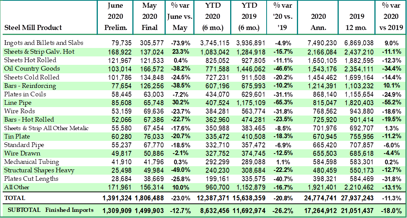This screenshot has width=407, height=218.
Task: Select the "Structural Shapes Heavy" row label
Action: [x=39, y=170]
